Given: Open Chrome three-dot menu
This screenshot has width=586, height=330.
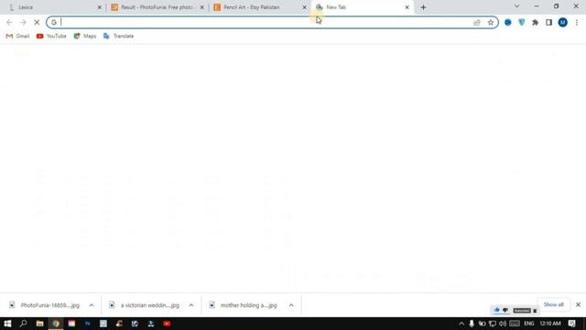Looking at the screenshot, I should pos(577,22).
